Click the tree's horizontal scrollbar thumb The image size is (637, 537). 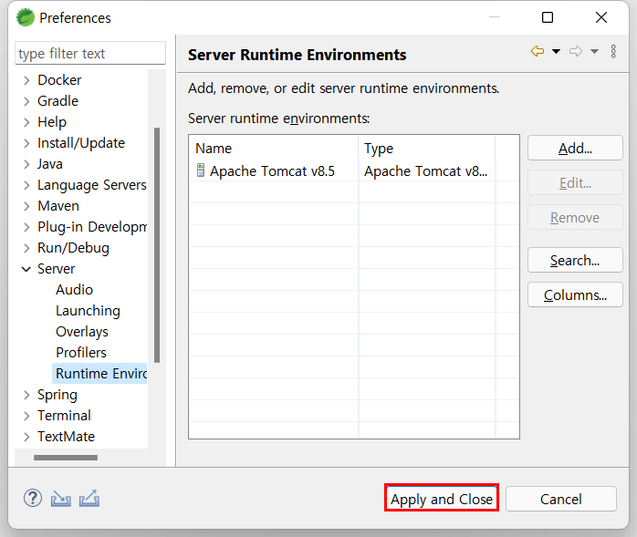(x=66, y=458)
